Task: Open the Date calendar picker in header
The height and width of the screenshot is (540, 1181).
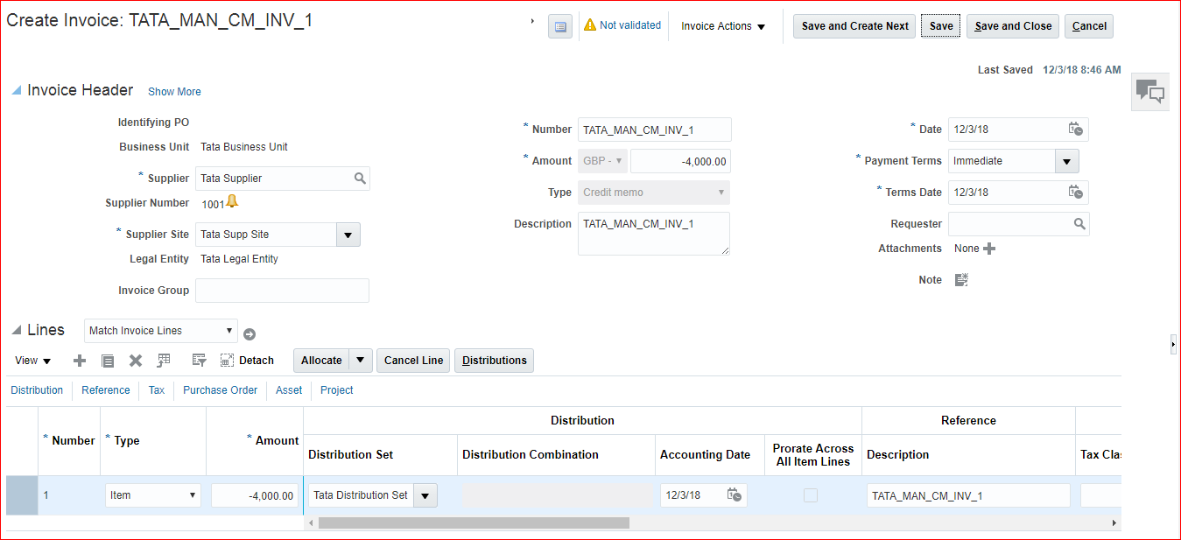Action: (1075, 130)
